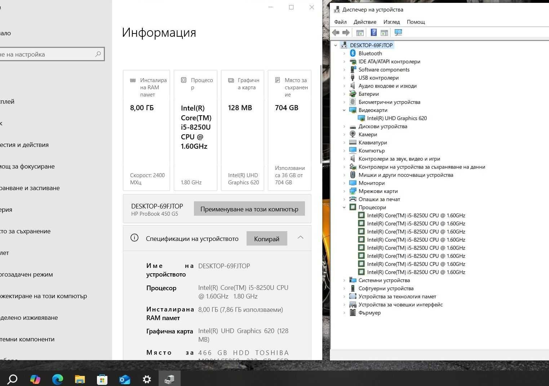Open Помощ за фокусиране settings page
549x386 pixels.
pyautogui.click(x=27, y=166)
